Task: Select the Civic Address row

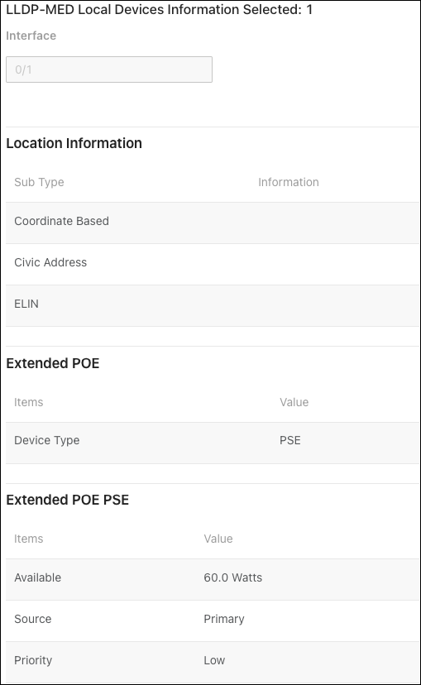Action: (213, 264)
